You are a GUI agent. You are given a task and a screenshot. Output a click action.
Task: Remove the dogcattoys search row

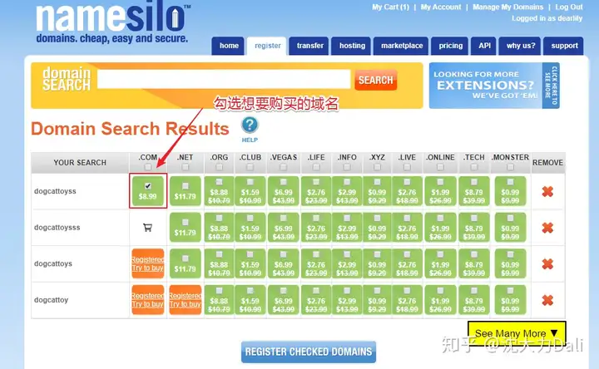coord(547,263)
